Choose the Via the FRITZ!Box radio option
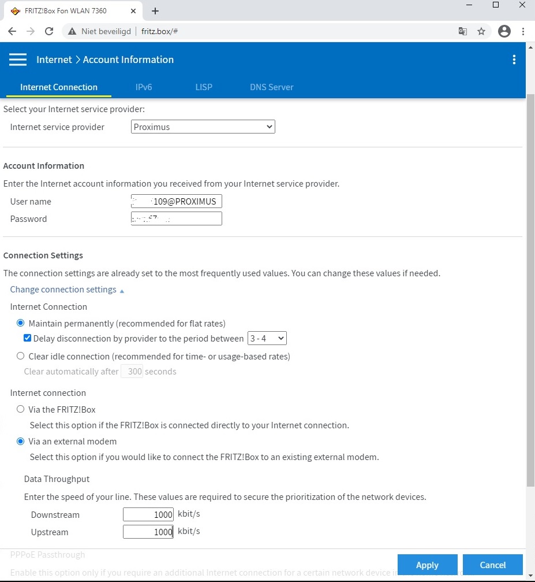Image resolution: width=535 pixels, height=582 pixels. 21,409
